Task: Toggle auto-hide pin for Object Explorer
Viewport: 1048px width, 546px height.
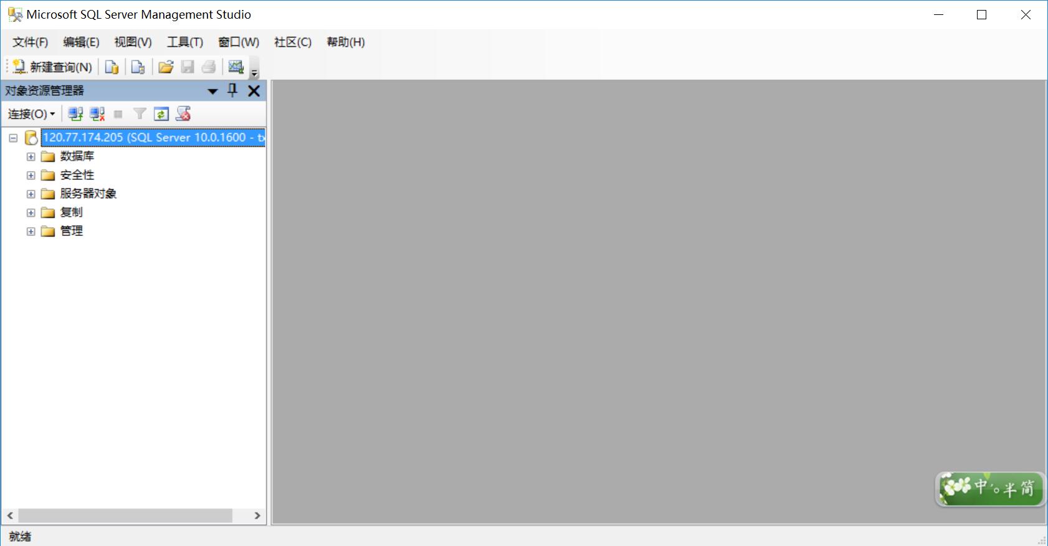Action: tap(232, 90)
